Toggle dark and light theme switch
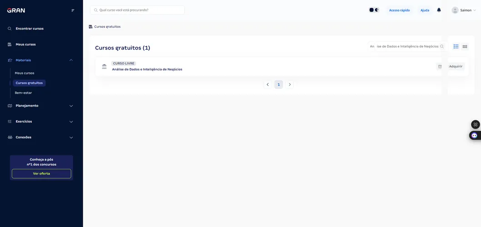Viewport: 481px width, 227px height. click(x=374, y=10)
